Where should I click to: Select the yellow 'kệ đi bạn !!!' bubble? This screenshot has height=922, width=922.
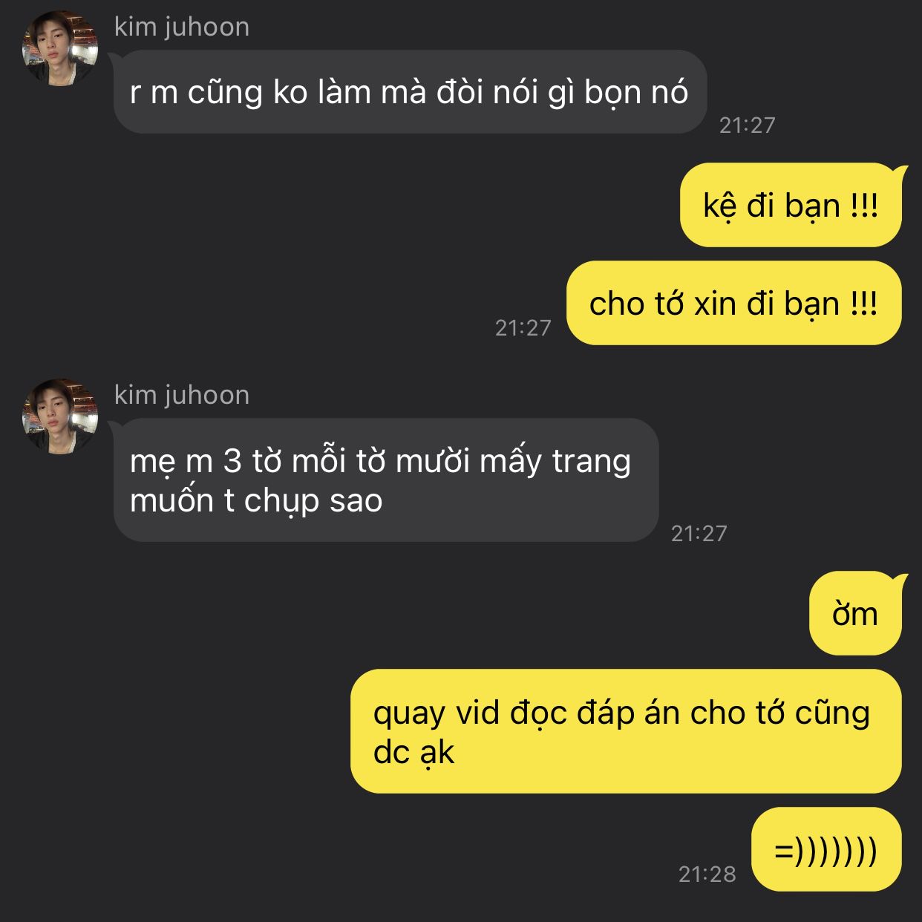pyautogui.click(x=791, y=205)
